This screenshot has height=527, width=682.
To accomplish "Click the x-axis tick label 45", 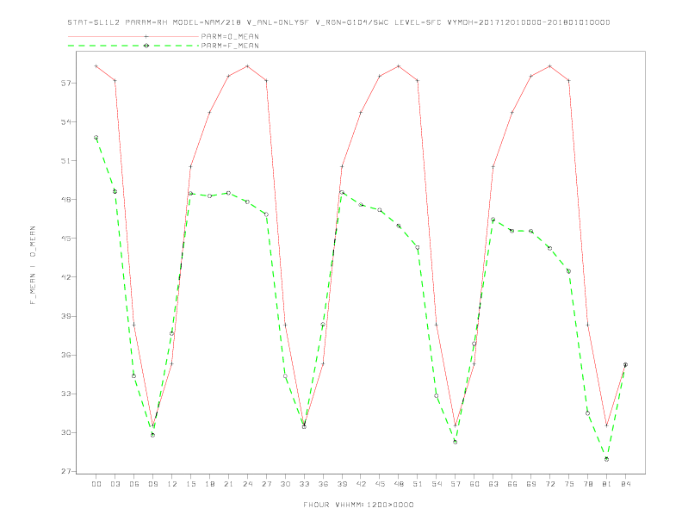I will click(380, 484).
